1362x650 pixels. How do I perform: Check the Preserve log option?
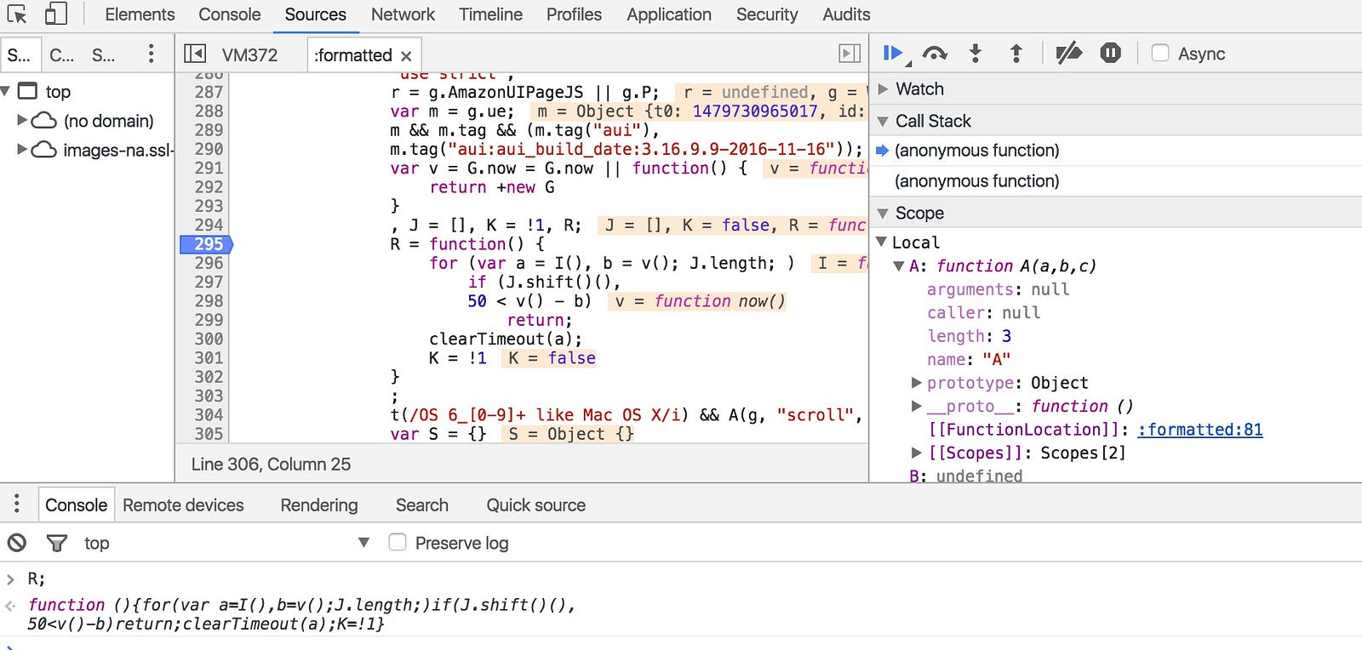397,542
